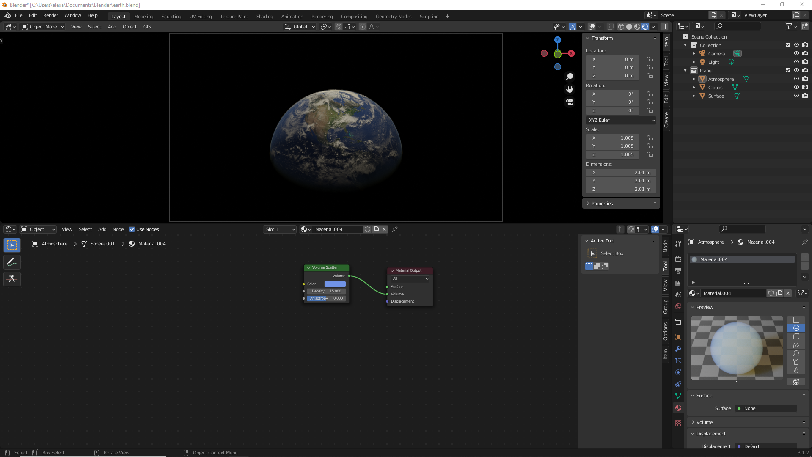Click the Surface shader None button
Viewport: 812px width, 457px height.
(766, 408)
